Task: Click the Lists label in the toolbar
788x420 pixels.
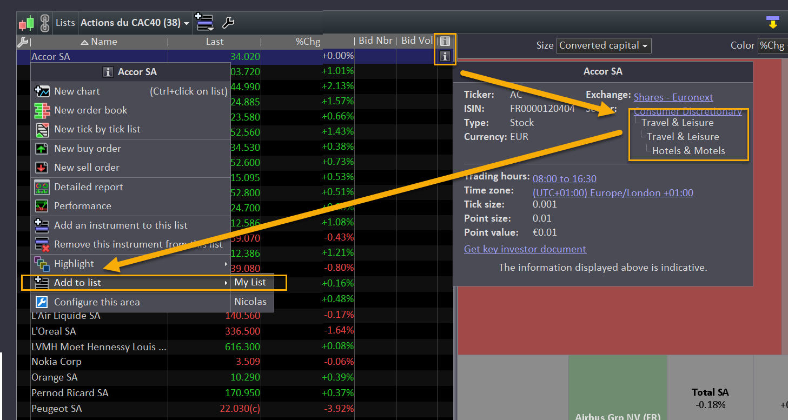Action: point(65,23)
